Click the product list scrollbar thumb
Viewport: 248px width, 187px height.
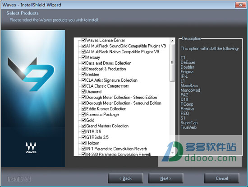(172, 63)
